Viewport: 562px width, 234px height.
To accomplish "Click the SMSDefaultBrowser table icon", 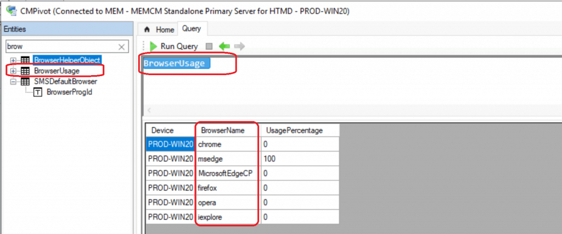I will pyautogui.click(x=25, y=82).
